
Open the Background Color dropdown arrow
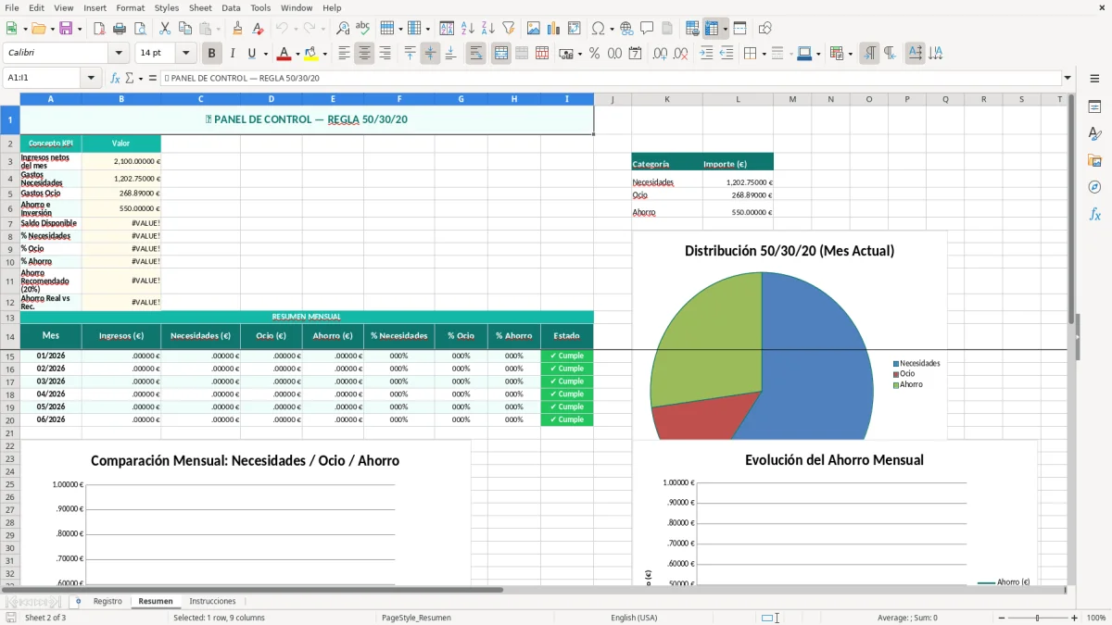point(325,54)
